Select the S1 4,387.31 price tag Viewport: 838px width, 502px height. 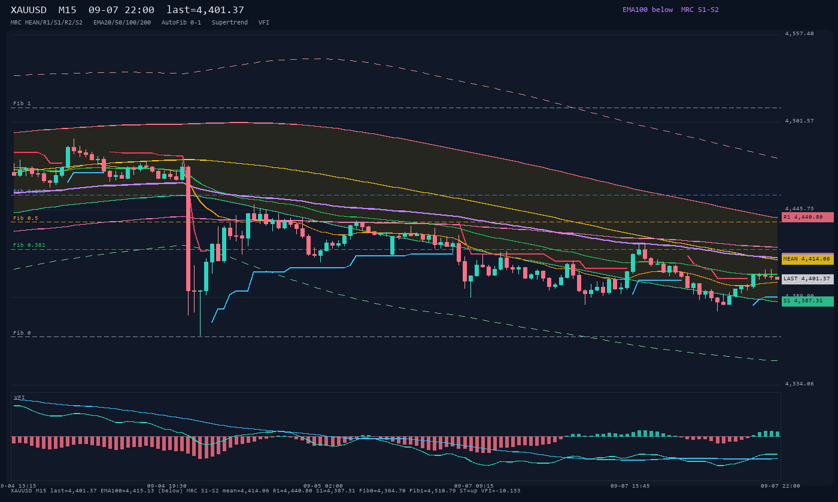(807, 301)
